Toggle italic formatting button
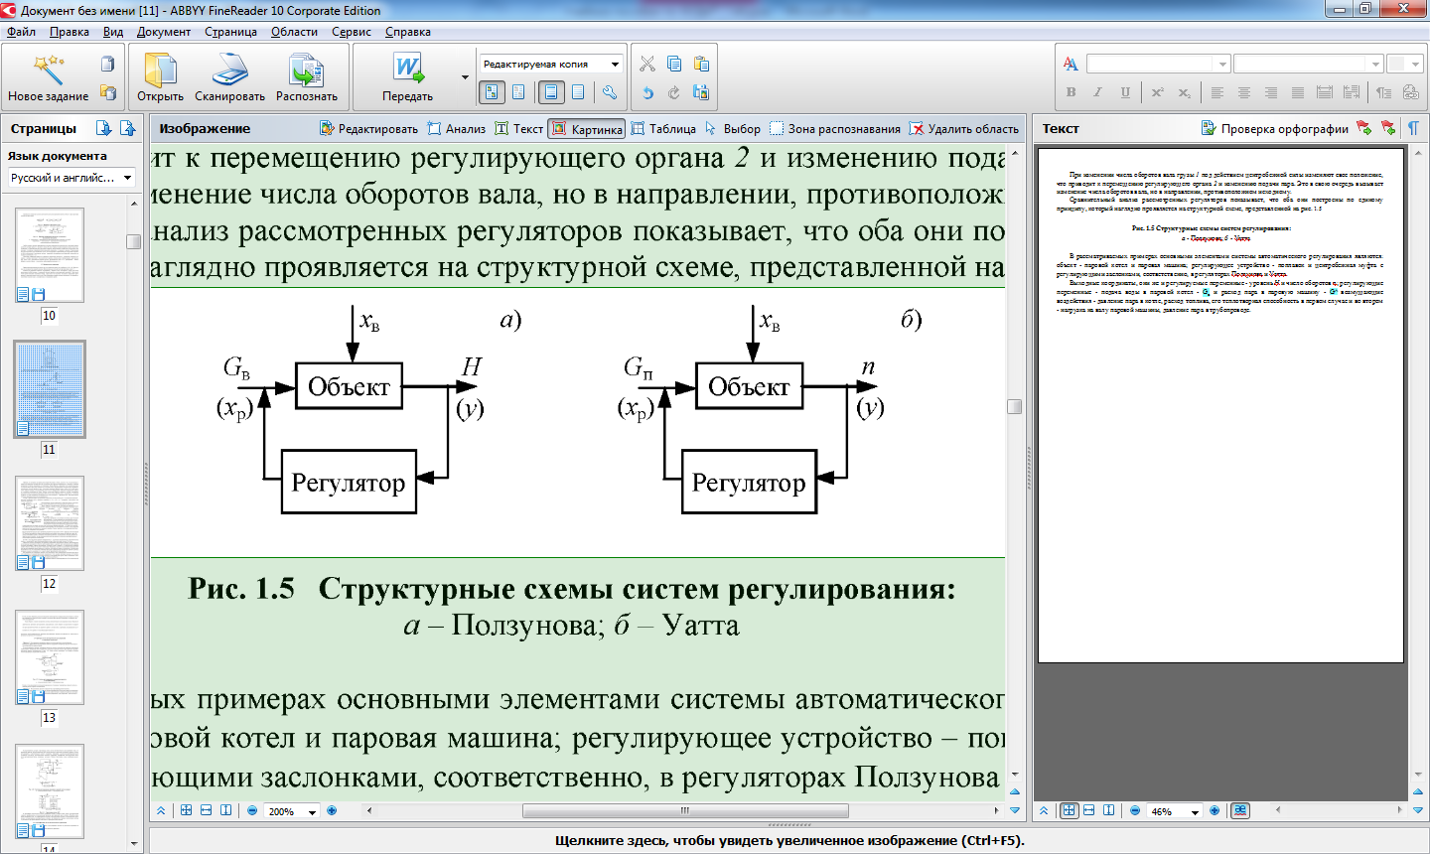This screenshot has width=1430, height=854. point(1097,92)
